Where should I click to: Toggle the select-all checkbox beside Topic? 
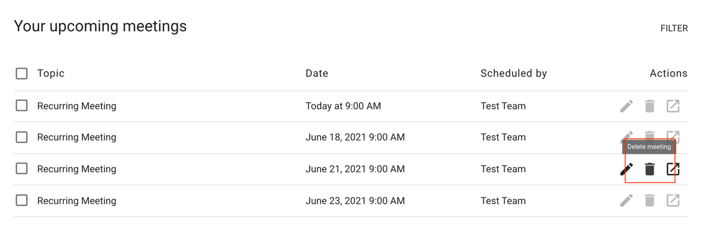pos(22,74)
